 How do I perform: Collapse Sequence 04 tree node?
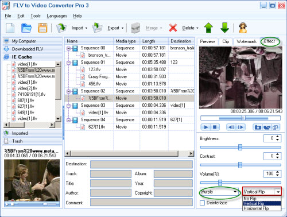point(68,120)
